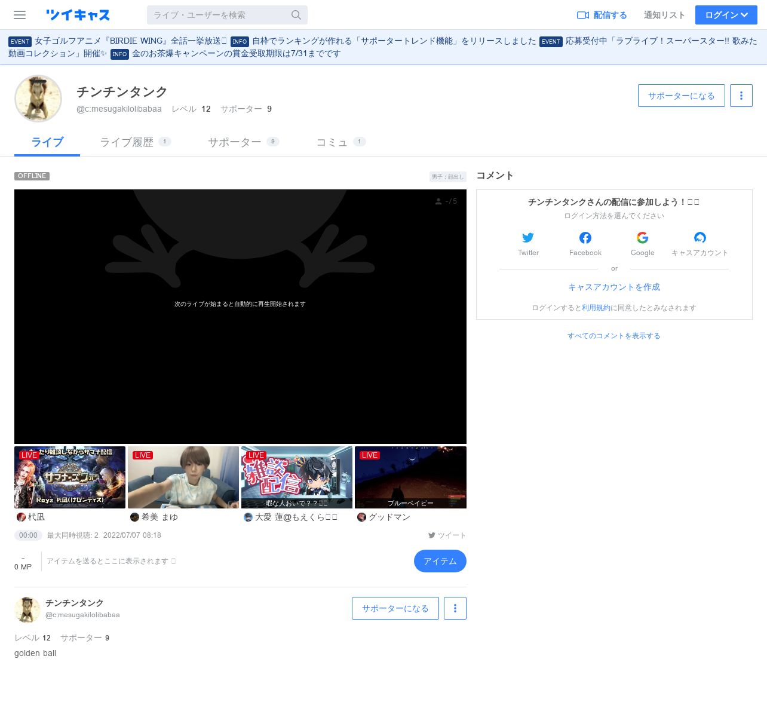Choose Facebook login icon
This screenshot has height=711, width=767.
585,238
